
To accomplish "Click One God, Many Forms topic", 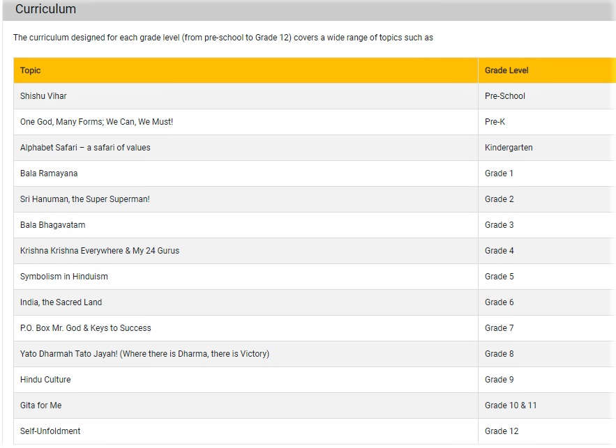I will (97, 122).
